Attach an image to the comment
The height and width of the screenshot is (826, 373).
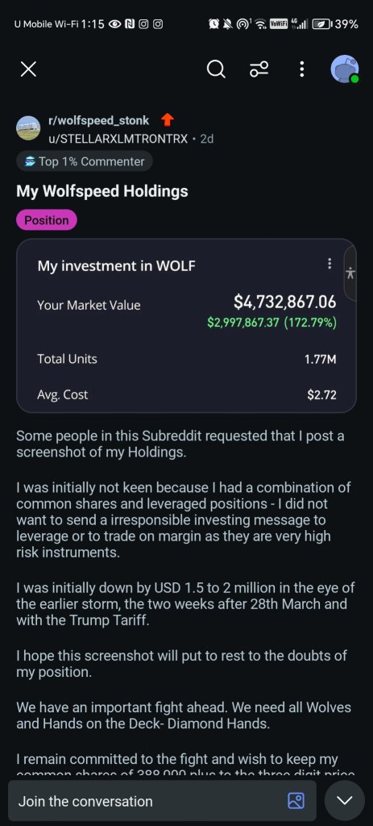click(x=296, y=801)
